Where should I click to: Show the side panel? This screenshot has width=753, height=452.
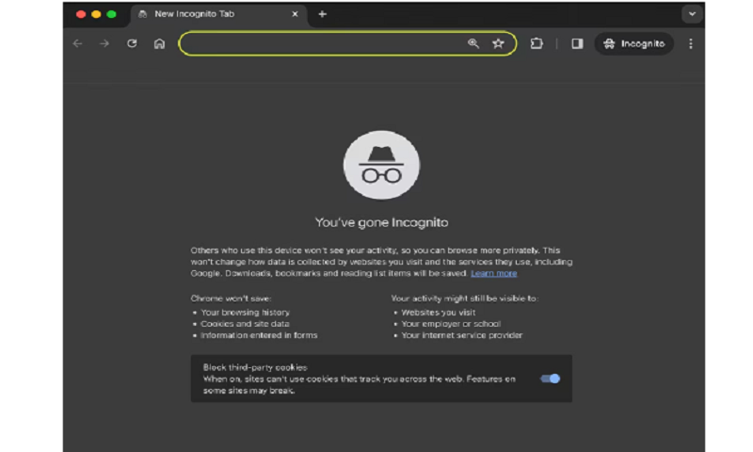tap(577, 43)
